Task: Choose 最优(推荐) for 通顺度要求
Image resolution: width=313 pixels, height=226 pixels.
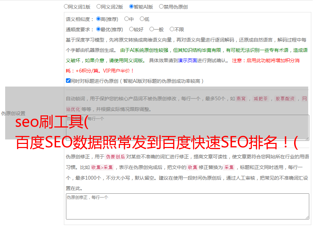Action: [x=98, y=29]
